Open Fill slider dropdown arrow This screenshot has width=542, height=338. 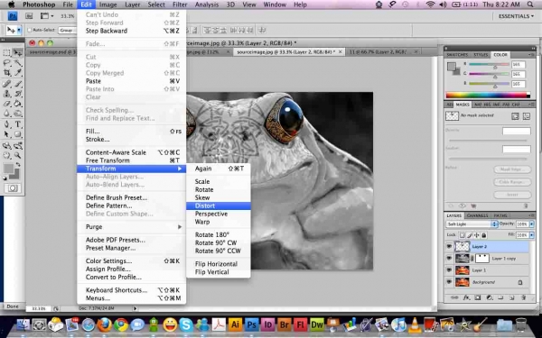[x=532, y=235]
